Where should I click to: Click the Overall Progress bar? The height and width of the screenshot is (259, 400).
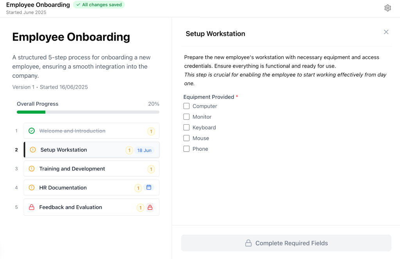pyautogui.click(x=88, y=112)
